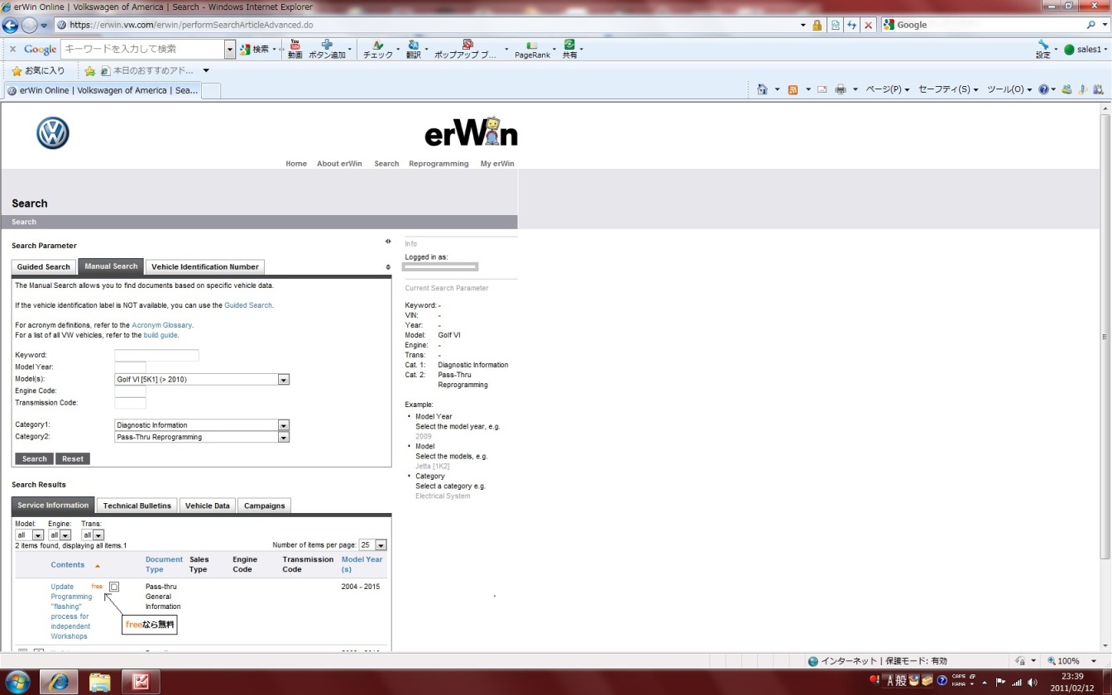The image size is (1112, 695).
Task: Click the ボタン追加 plus icon
Action: (x=327, y=46)
